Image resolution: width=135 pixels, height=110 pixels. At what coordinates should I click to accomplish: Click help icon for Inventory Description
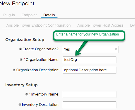pos(20,105)
